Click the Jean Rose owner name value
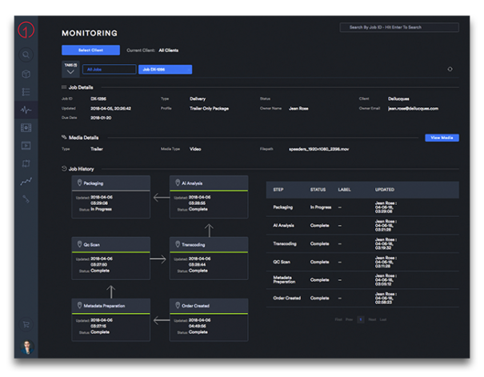 tap(298, 108)
